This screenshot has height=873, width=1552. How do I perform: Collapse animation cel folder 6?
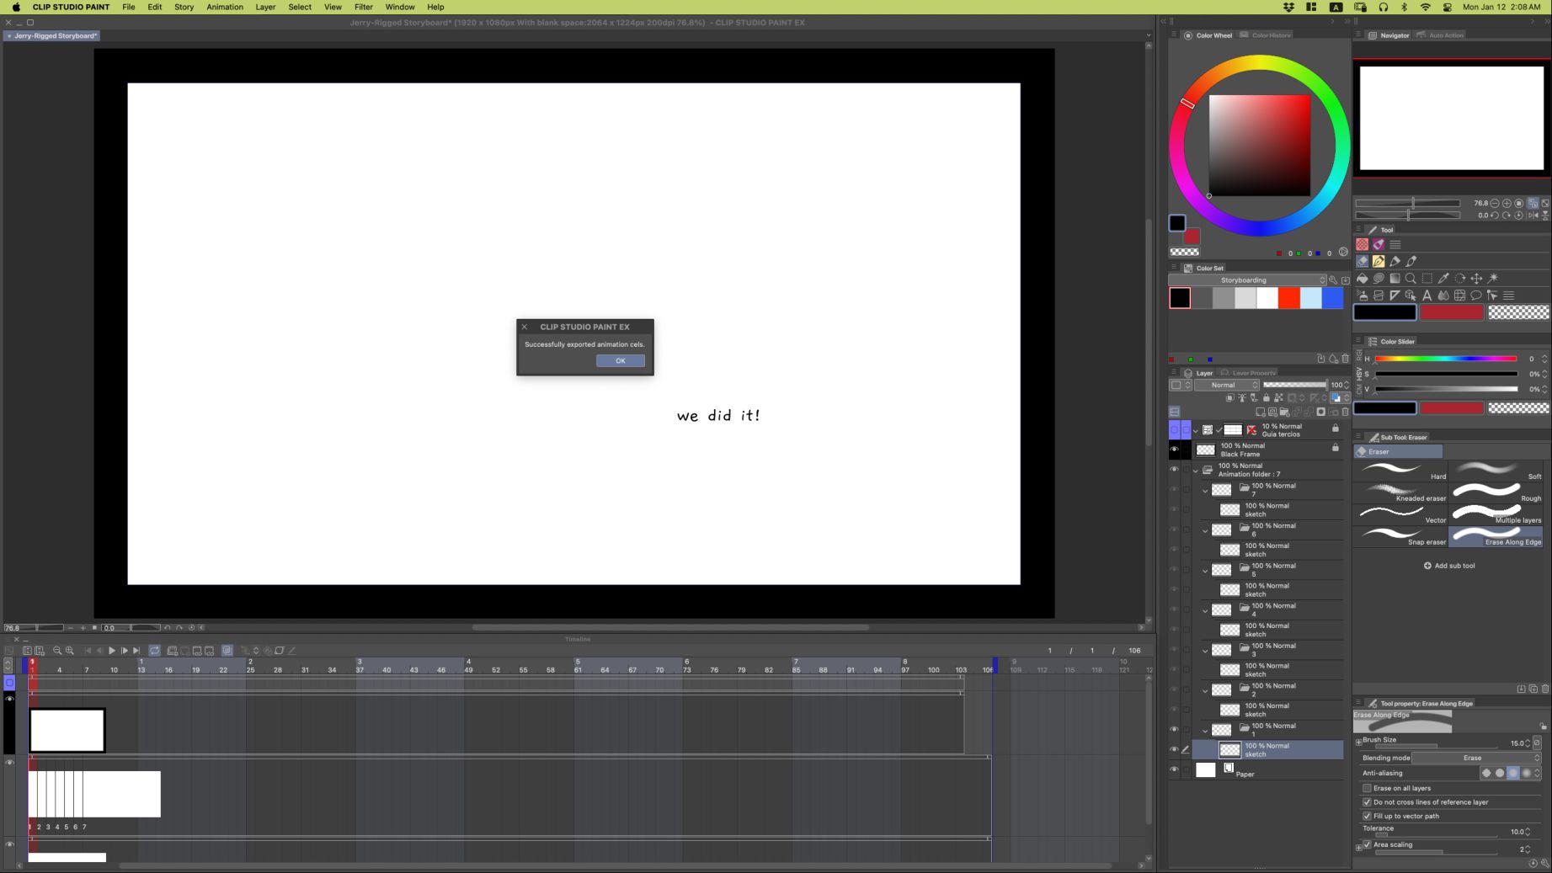pos(1205,530)
